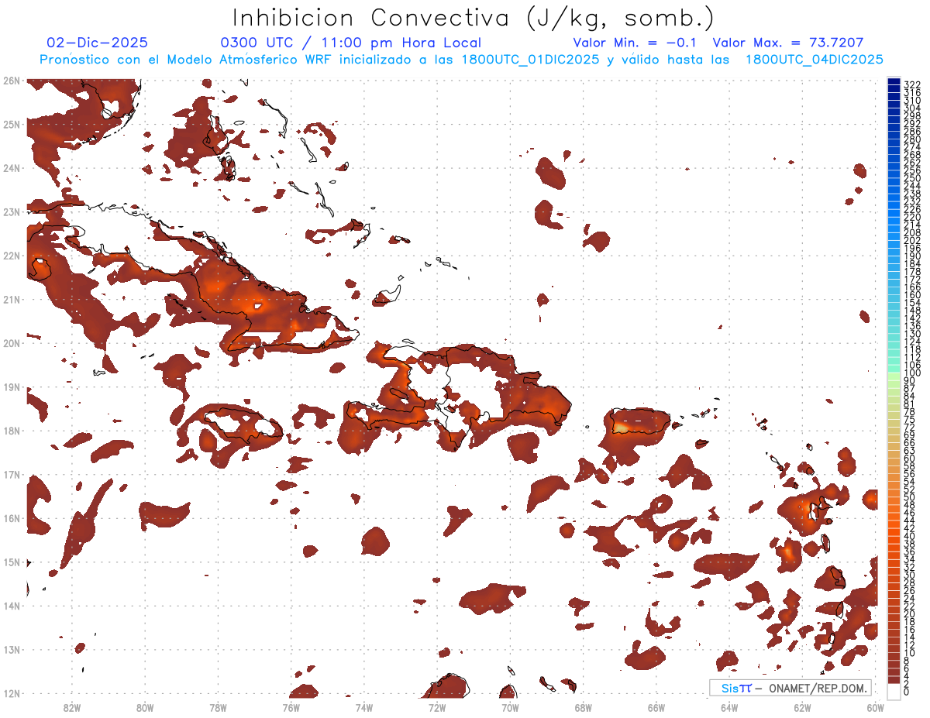Click the "100" value on the color scale
930x718 pixels.
coord(912,373)
